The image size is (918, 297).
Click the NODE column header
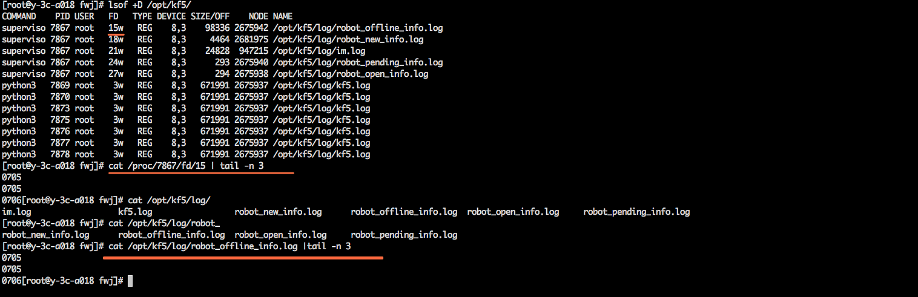click(x=258, y=16)
